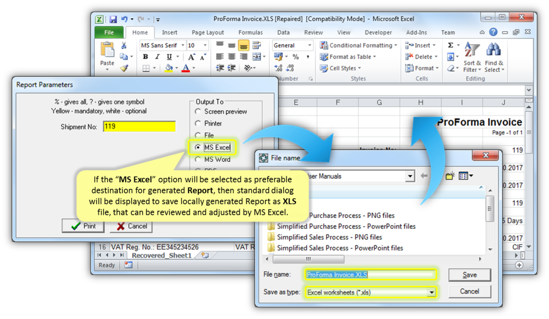Open the File tab in Excel
Image resolution: width=549 pixels, height=319 pixels.
pyautogui.click(x=109, y=32)
